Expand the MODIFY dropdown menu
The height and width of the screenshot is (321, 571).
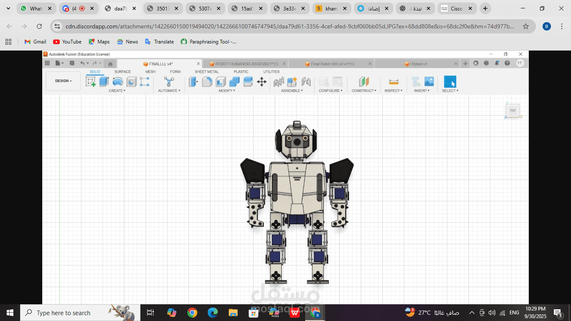pyautogui.click(x=227, y=91)
